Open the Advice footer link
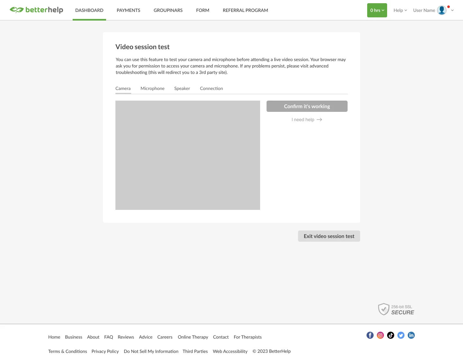 coord(146,337)
